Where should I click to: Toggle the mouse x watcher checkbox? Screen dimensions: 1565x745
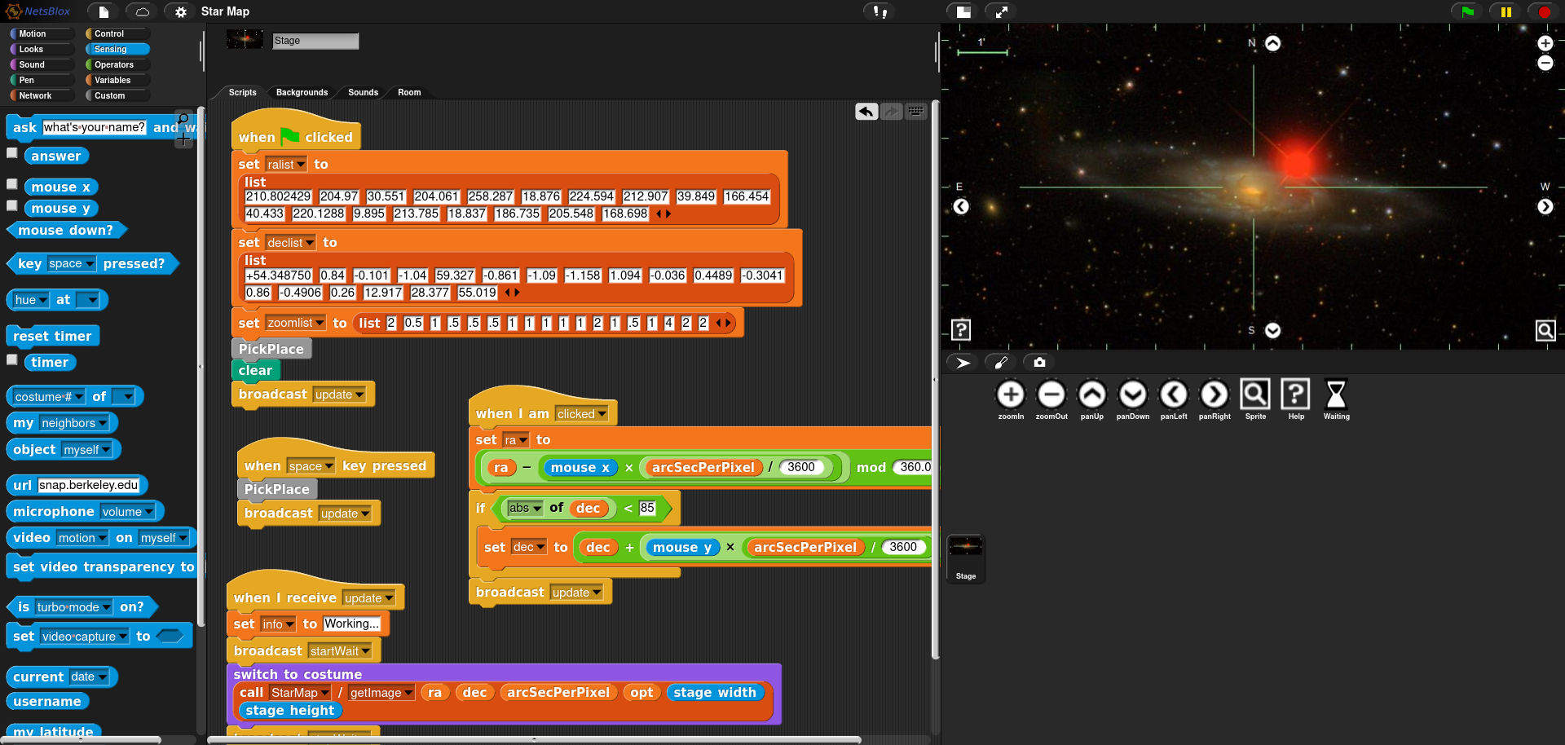tap(12, 184)
